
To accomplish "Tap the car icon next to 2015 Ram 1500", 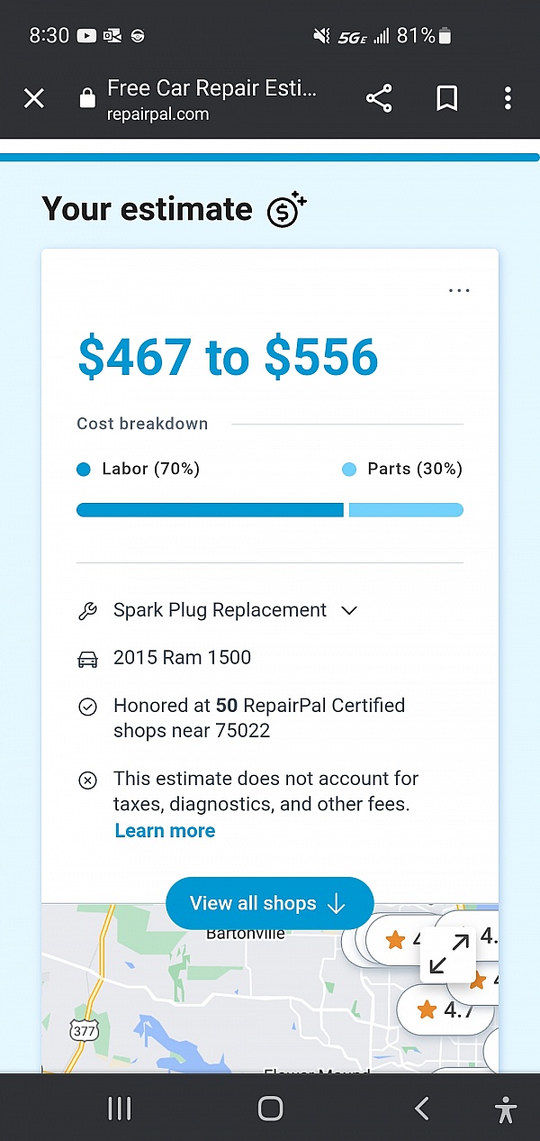I will pos(87,659).
